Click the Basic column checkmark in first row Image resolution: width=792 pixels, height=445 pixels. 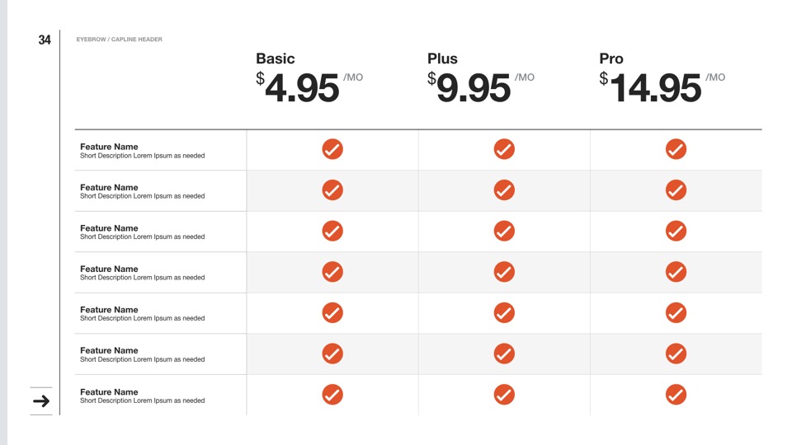pyautogui.click(x=332, y=149)
